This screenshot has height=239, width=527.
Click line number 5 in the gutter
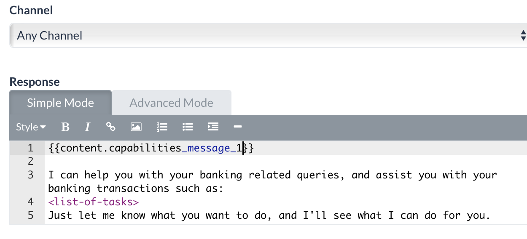tap(30, 215)
